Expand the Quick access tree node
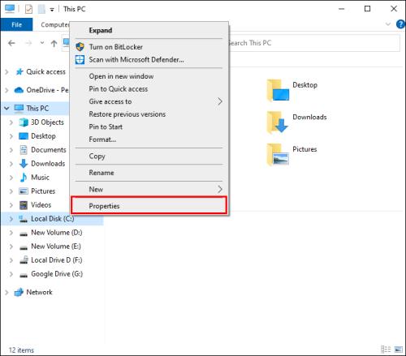Viewport: 406px width, 356px height. coord(6,72)
